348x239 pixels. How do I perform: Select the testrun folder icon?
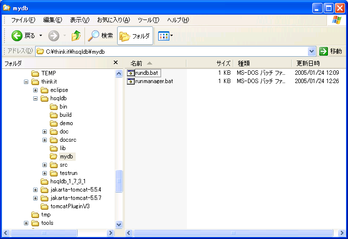54,173
